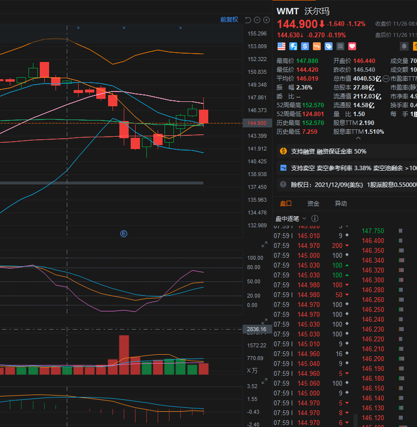Click the orange coin financing icon
This screenshot has width=417, height=427.
click(x=283, y=151)
